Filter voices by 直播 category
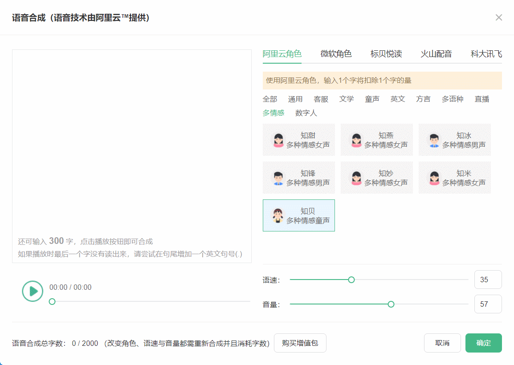Viewport: 514px width, 365px height. 482,99
